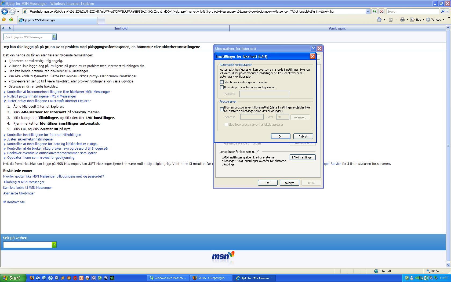Switch to Innhold tab
The width and height of the screenshot is (451, 282).
coord(121,28)
